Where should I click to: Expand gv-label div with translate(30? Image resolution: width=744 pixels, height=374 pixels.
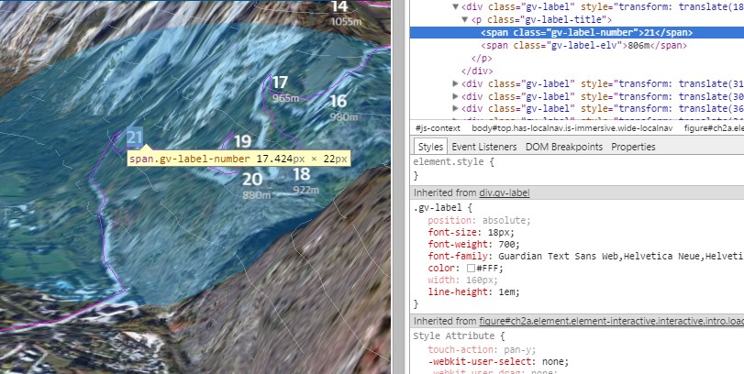pos(456,96)
